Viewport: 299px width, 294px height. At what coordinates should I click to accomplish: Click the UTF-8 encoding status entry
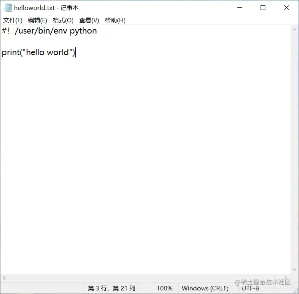click(x=251, y=288)
